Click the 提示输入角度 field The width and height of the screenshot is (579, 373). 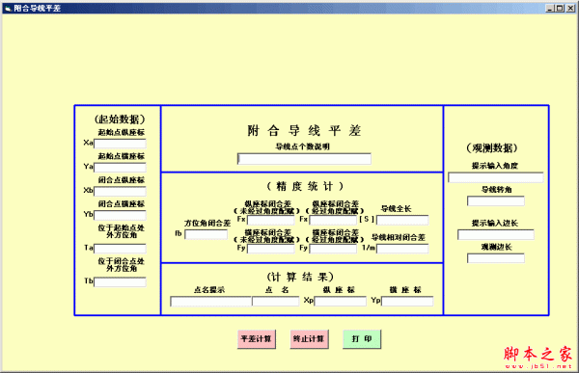496,177
